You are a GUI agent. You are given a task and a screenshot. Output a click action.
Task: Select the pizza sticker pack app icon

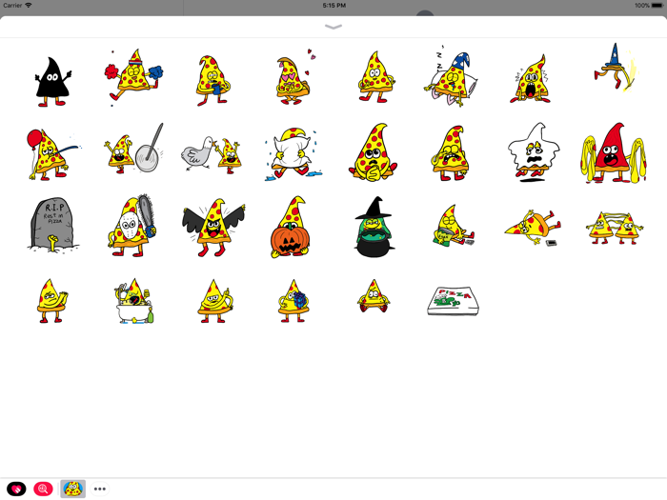click(x=73, y=489)
